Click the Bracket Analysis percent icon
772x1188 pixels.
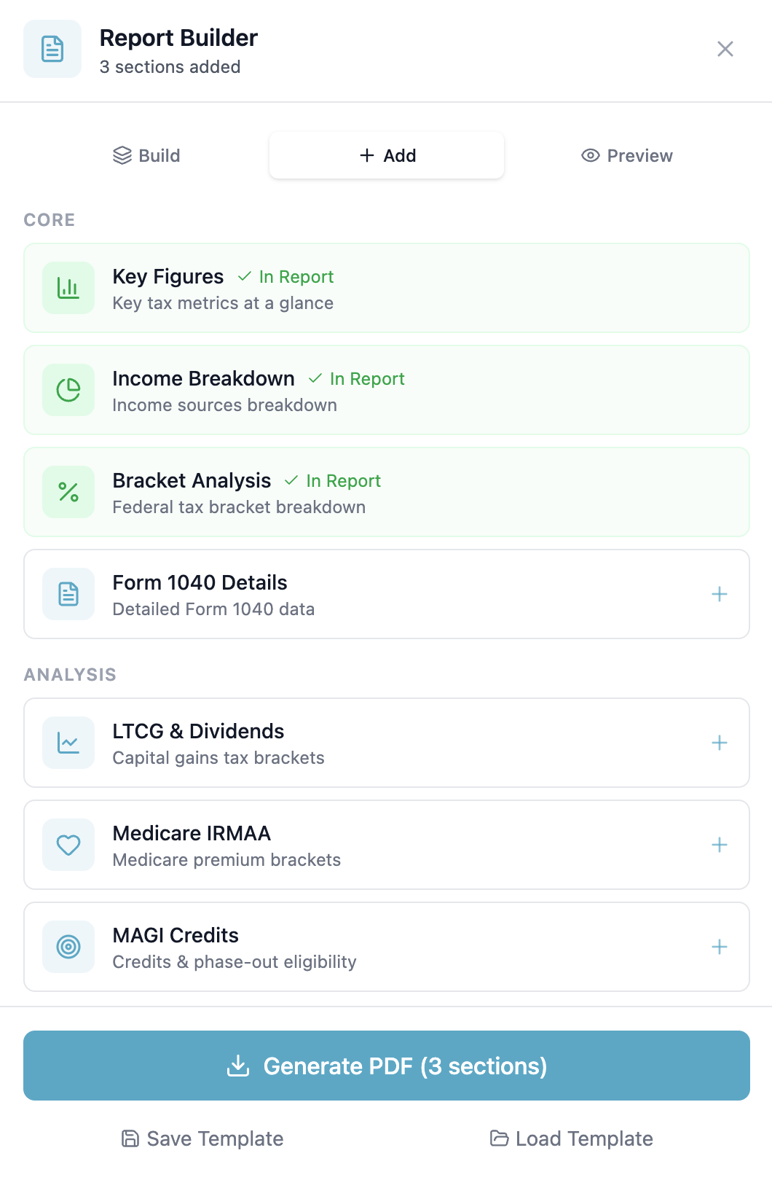pos(67,492)
